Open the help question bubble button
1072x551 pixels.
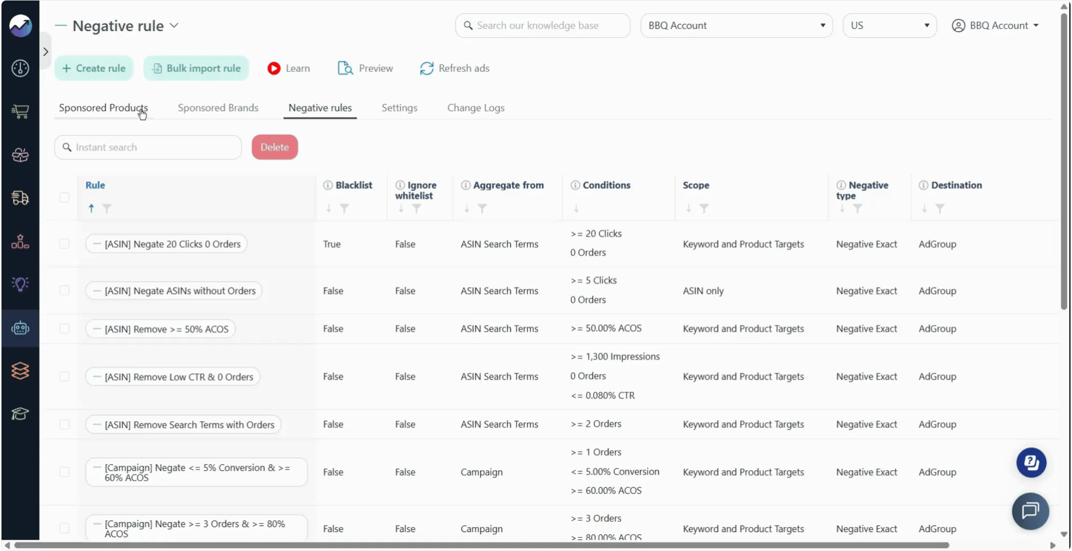1031,463
